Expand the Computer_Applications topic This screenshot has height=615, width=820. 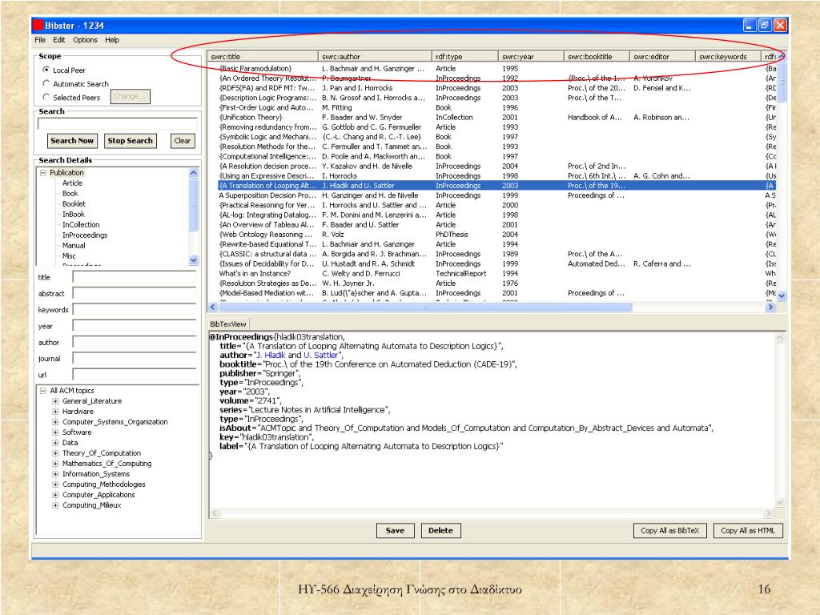(x=55, y=495)
